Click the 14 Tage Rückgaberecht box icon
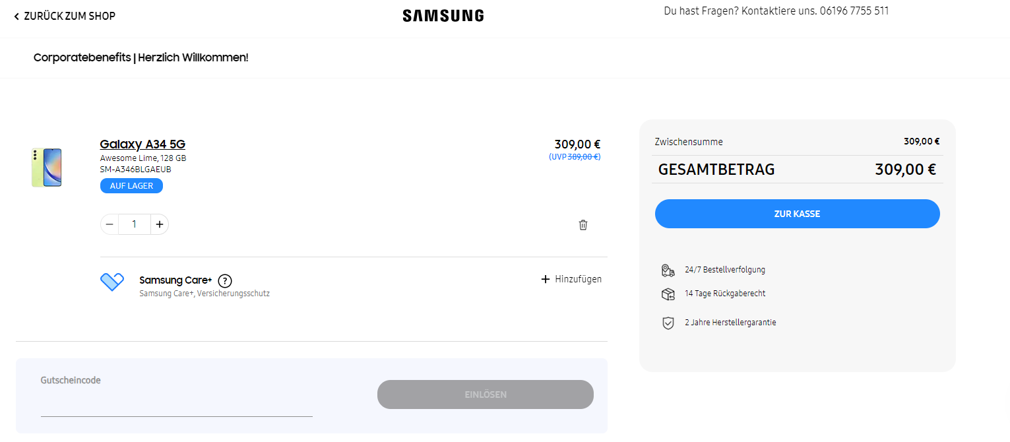Viewport: 1010px width, 442px height. coord(668,294)
